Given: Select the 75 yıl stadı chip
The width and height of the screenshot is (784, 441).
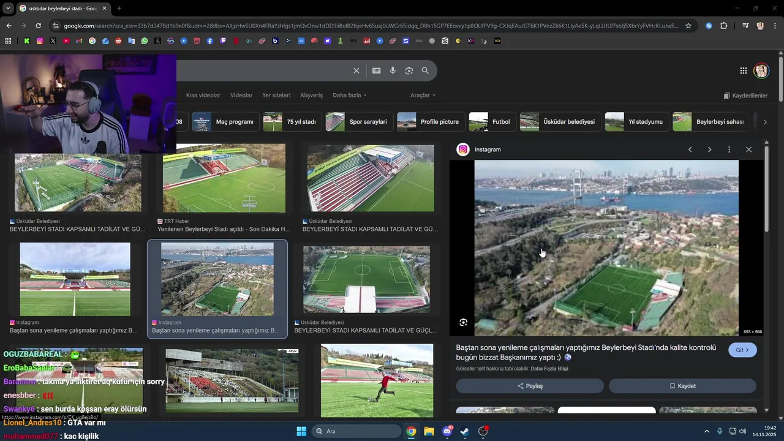Looking at the screenshot, I should [292, 122].
